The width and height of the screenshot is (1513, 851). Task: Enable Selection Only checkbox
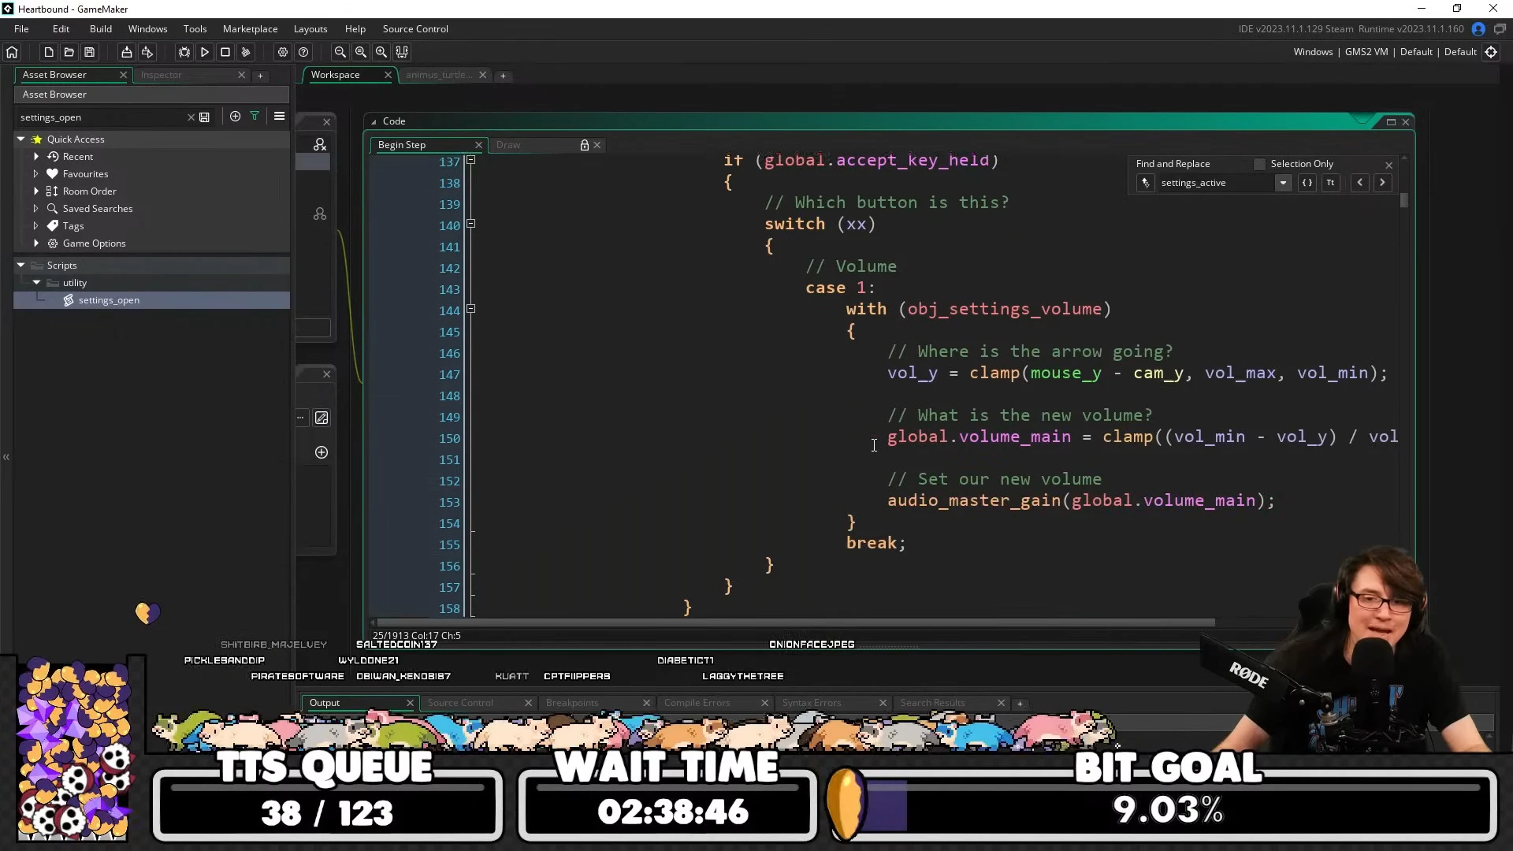[x=1259, y=164]
